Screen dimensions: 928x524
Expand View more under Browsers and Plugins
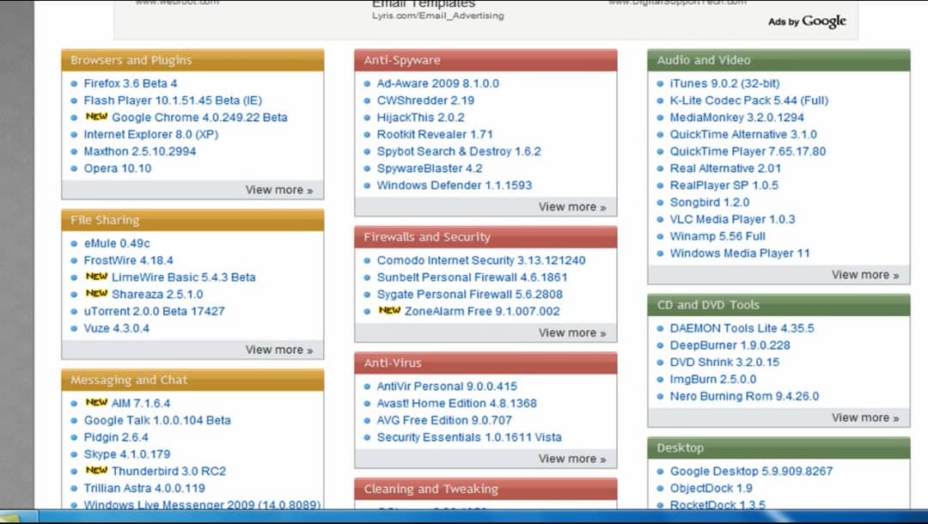[278, 190]
